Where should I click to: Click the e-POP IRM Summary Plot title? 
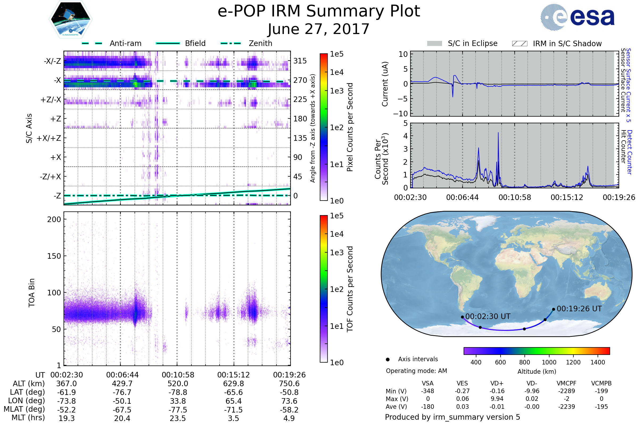(319, 11)
